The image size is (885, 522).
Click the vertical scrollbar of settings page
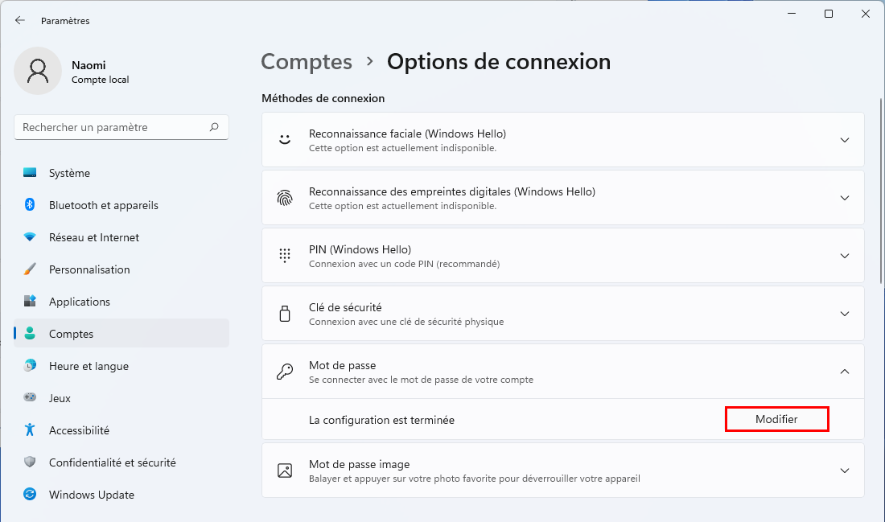click(882, 192)
